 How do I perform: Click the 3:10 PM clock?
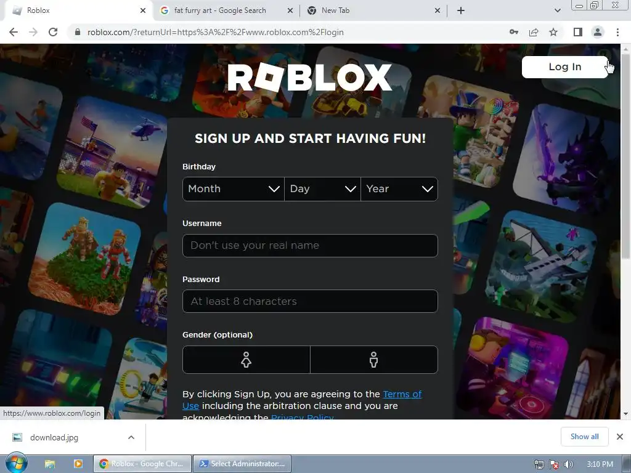[600, 464]
